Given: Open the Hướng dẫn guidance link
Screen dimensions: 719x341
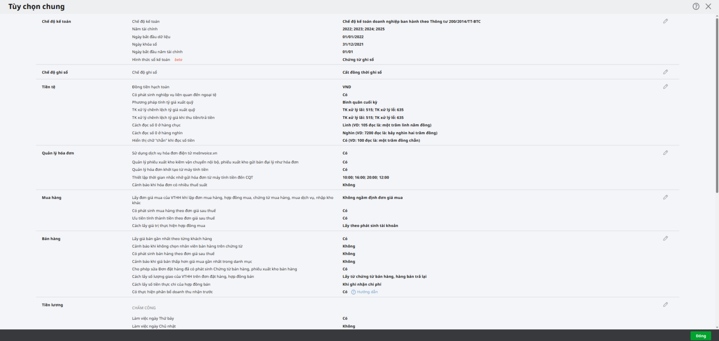Looking at the screenshot, I should point(367,292).
